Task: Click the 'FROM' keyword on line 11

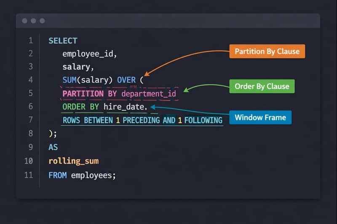Action: (x=58, y=175)
